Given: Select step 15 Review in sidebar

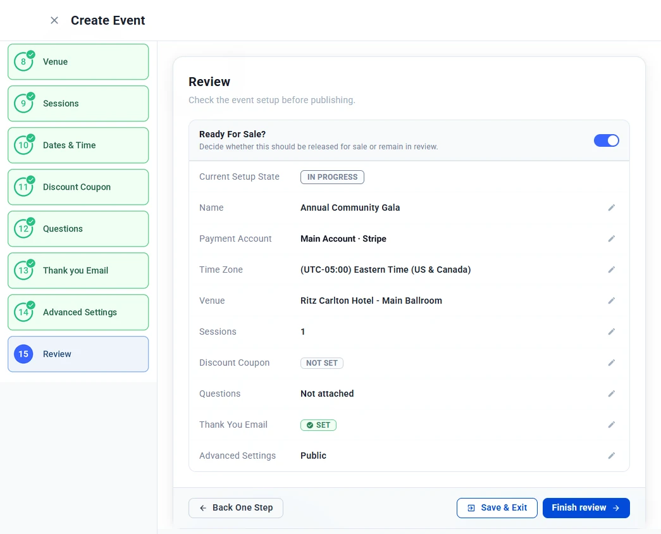Looking at the screenshot, I should pos(78,354).
